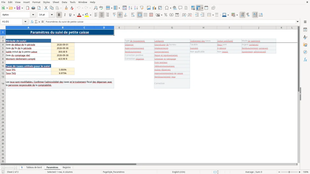Expand the Name Box dropdown
This screenshot has height=174, width=310.
pyautogui.click(x=25, y=22)
